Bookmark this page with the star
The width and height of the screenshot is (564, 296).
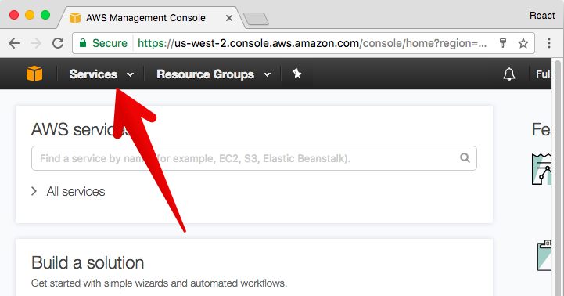pos(523,43)
